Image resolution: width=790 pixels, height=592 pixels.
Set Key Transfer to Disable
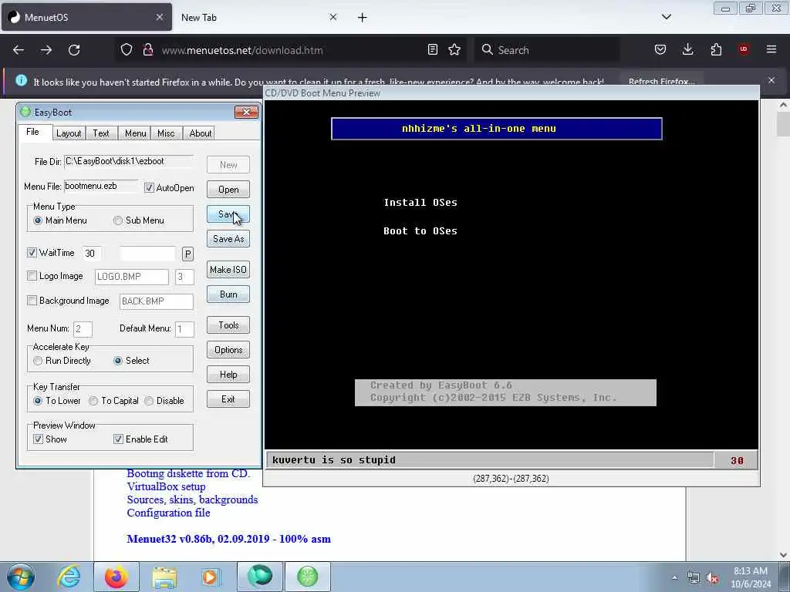[149, 401]
